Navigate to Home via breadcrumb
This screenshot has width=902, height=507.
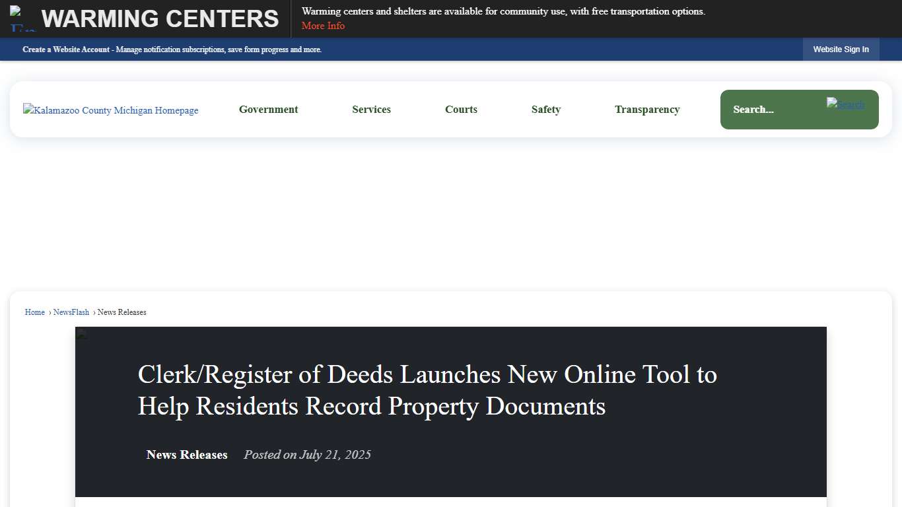click(34, 312)
